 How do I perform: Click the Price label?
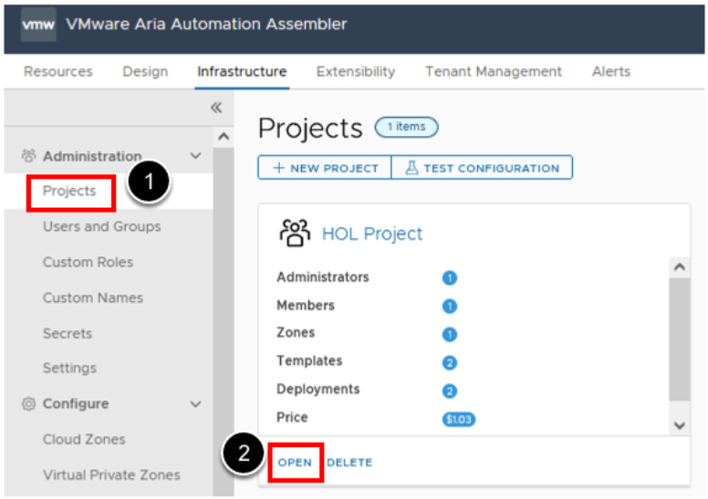coord(292,417)
